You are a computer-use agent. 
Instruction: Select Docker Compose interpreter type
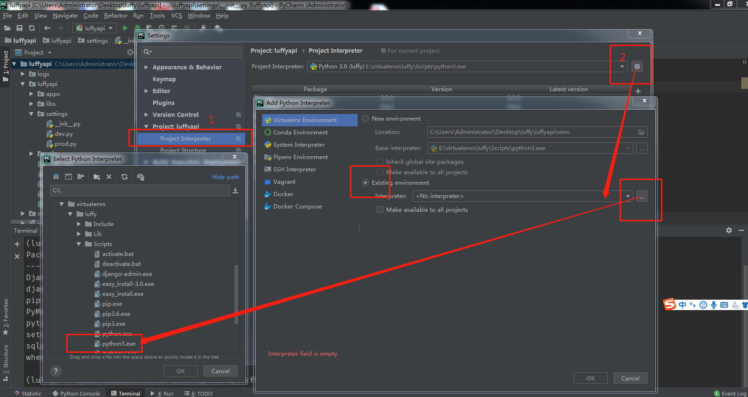pyautogui.click(x=298, y=207)
